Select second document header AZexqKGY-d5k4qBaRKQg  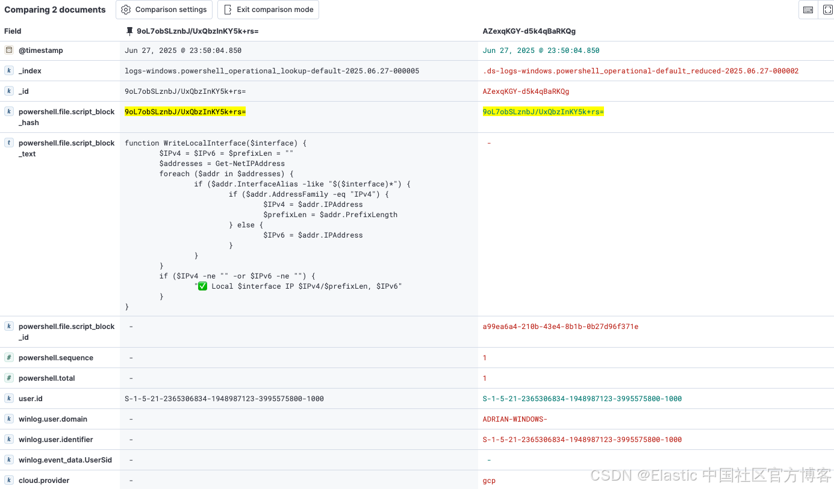(529, 31)
